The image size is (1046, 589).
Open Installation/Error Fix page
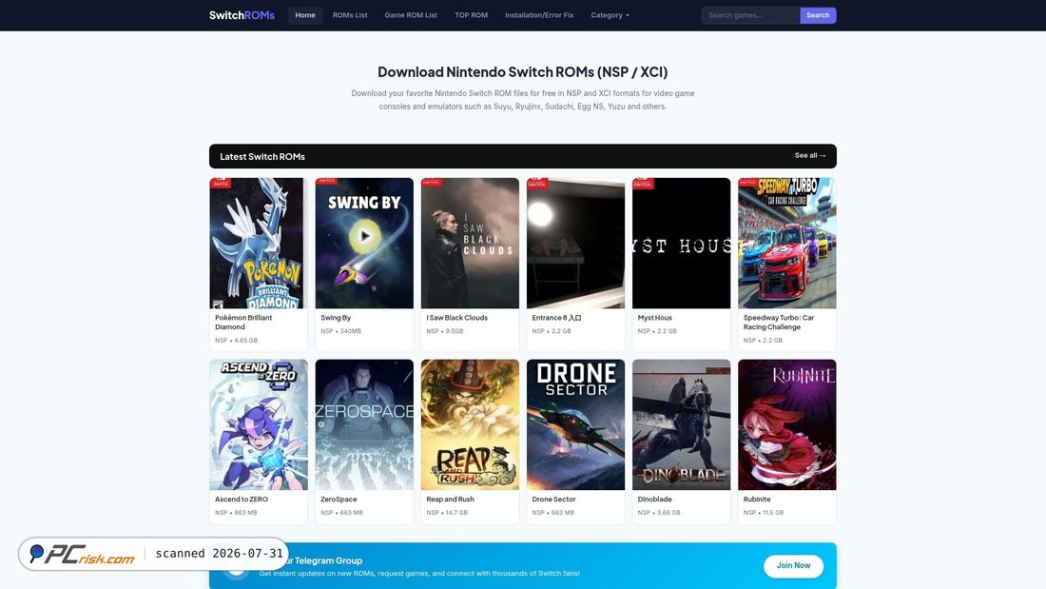[x=539, y=15]
